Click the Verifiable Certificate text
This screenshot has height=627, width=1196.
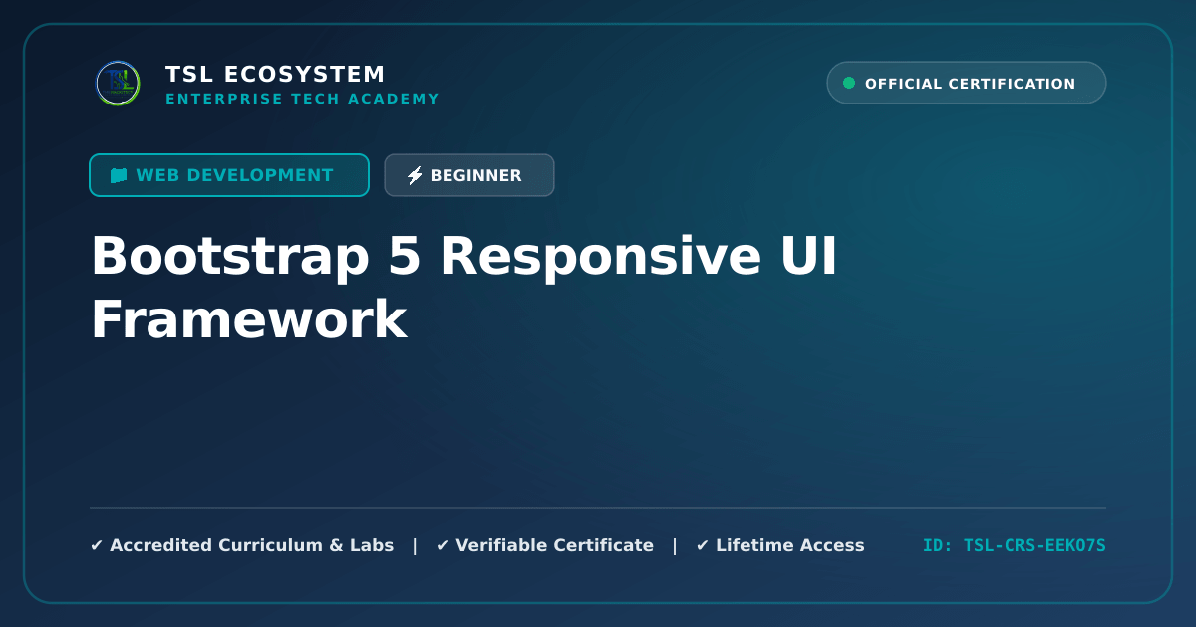[554, 545]
